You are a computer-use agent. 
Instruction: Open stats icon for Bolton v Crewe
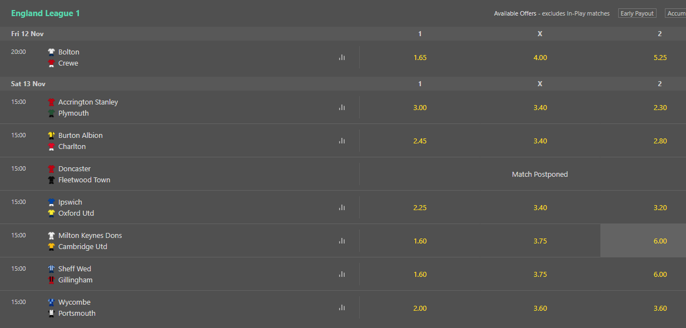(x=342, y=57)
